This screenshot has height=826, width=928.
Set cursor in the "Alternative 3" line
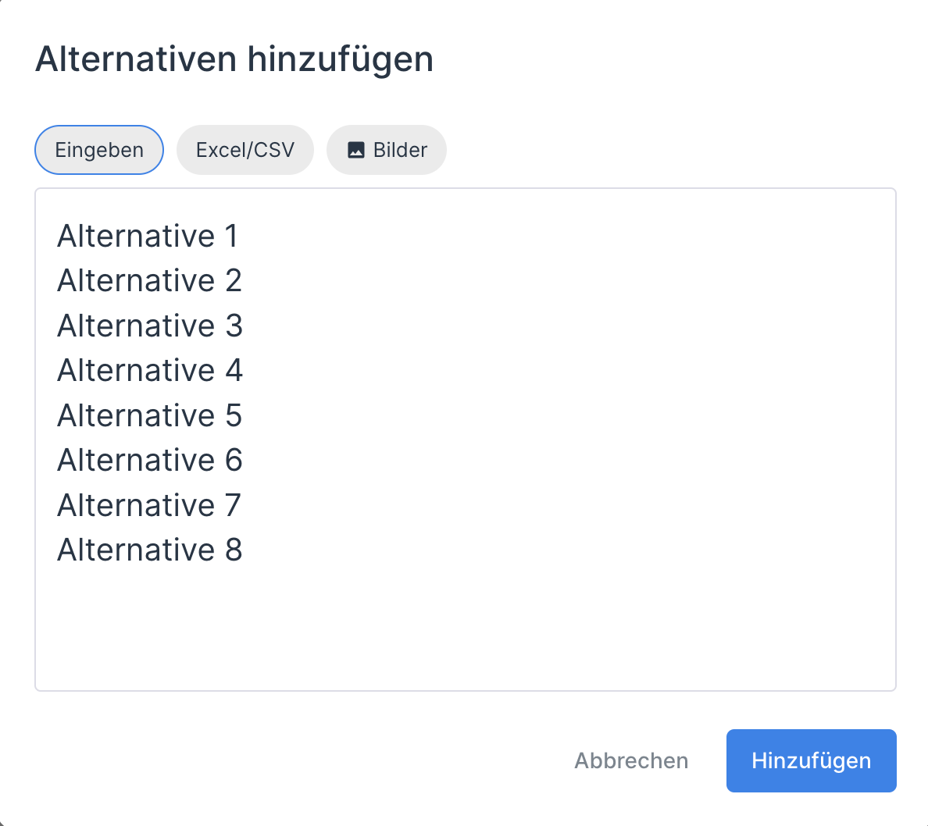(x=149, y=326)
